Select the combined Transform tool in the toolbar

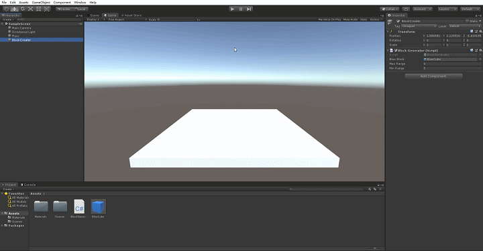[46, 9]
